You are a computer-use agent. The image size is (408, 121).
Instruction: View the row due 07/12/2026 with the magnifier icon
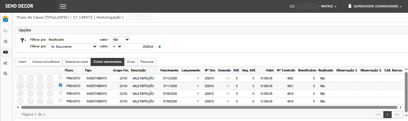click(x=21, y=78)
